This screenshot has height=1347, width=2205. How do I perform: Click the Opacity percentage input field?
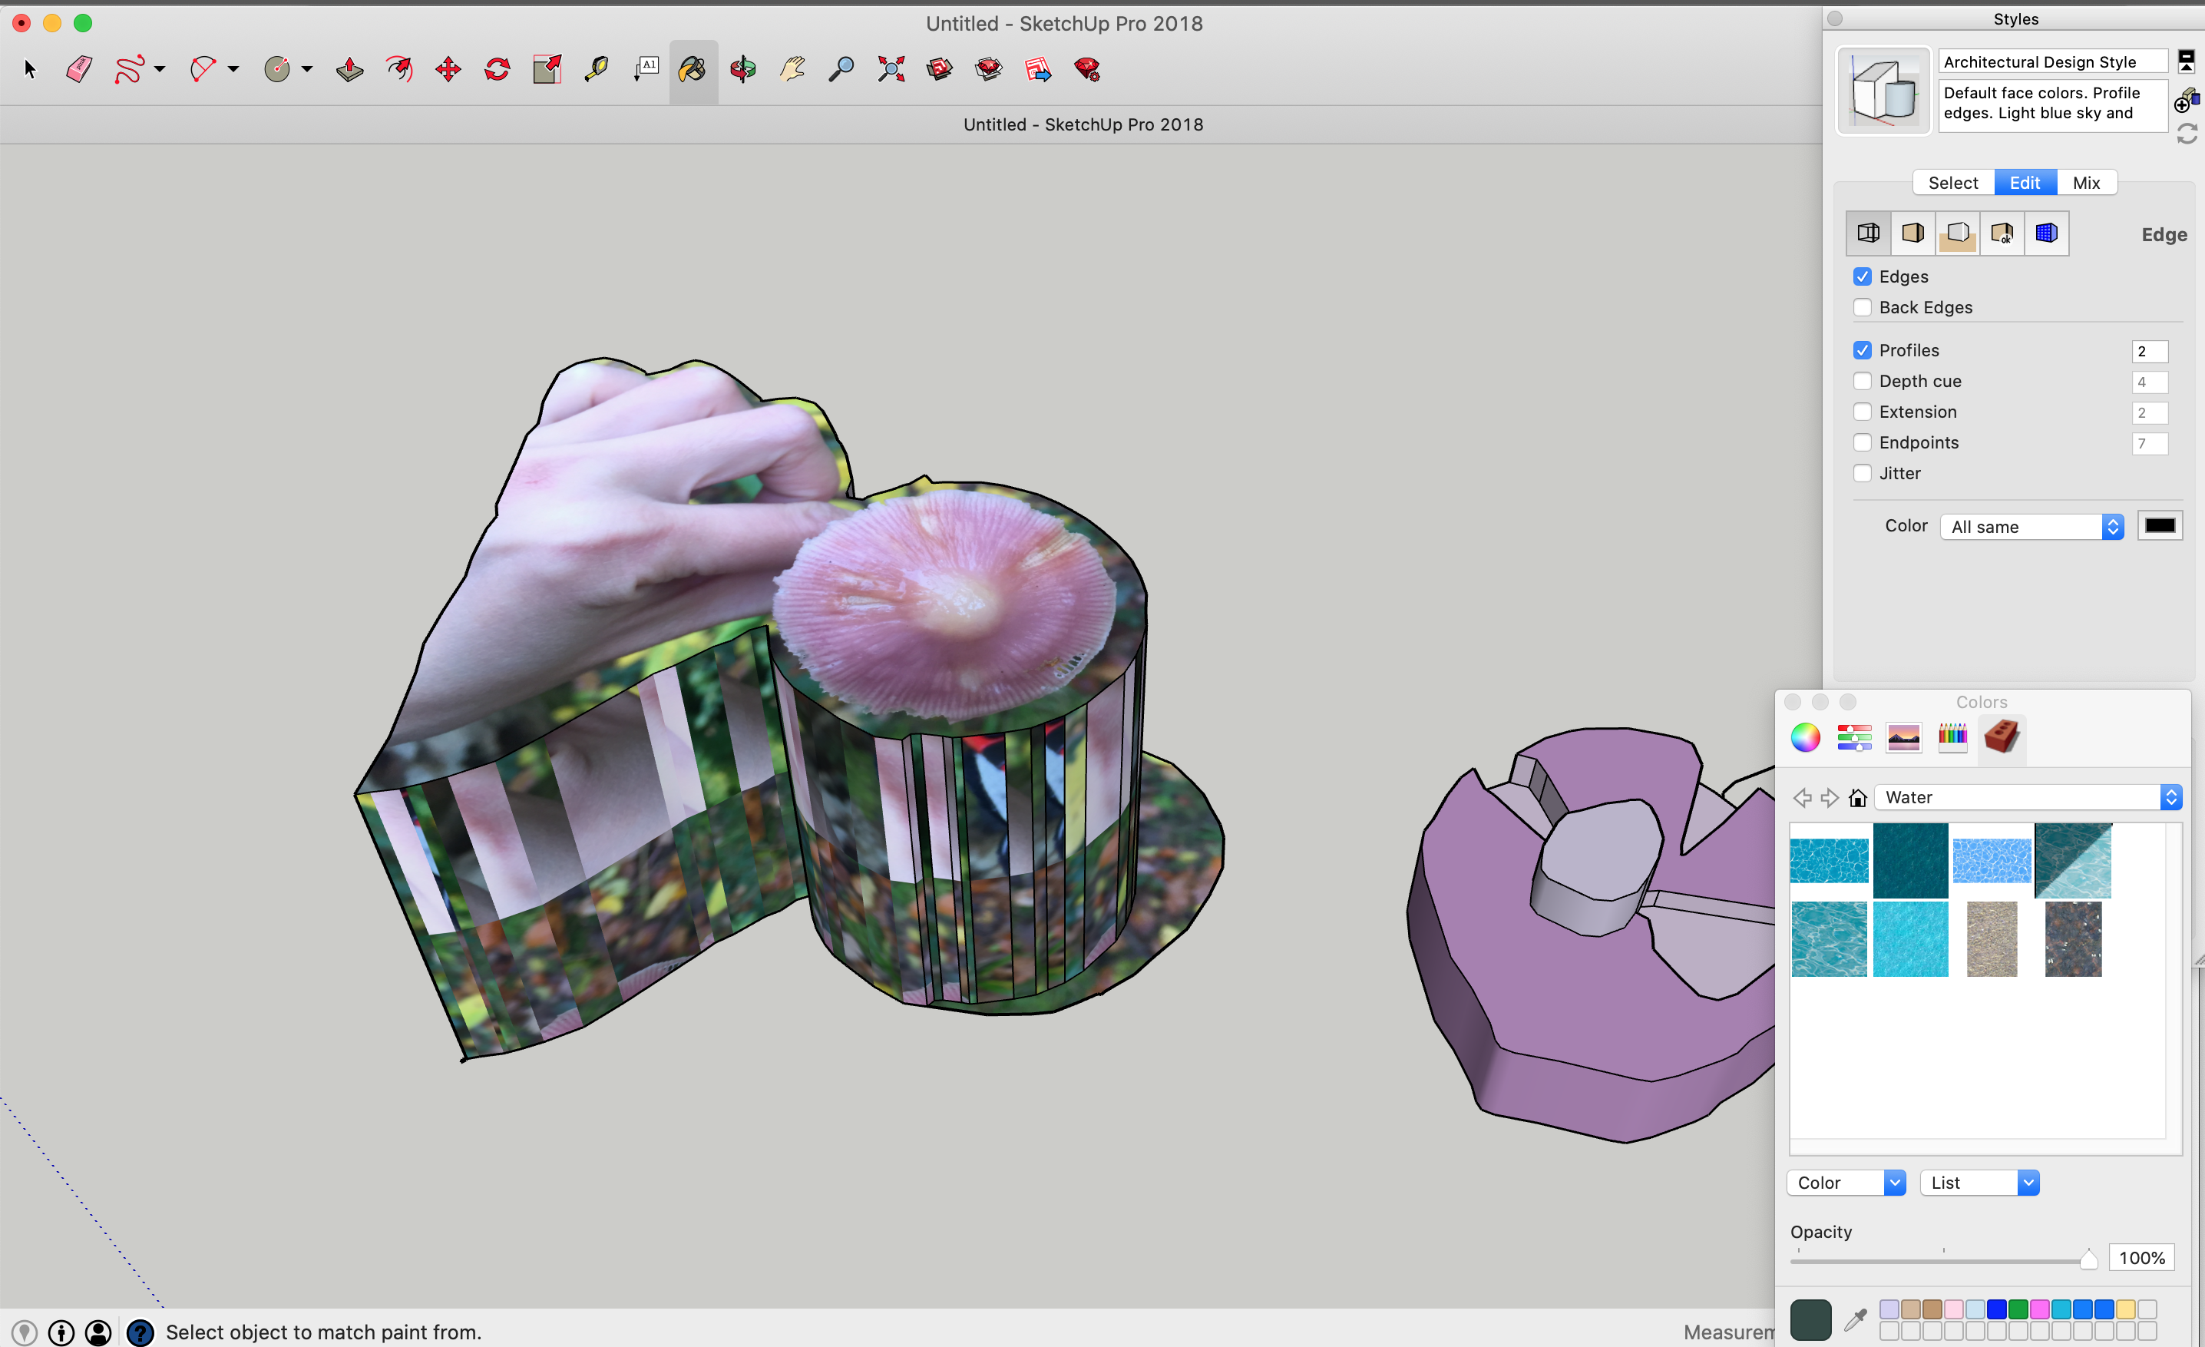click(2141, 1259)
